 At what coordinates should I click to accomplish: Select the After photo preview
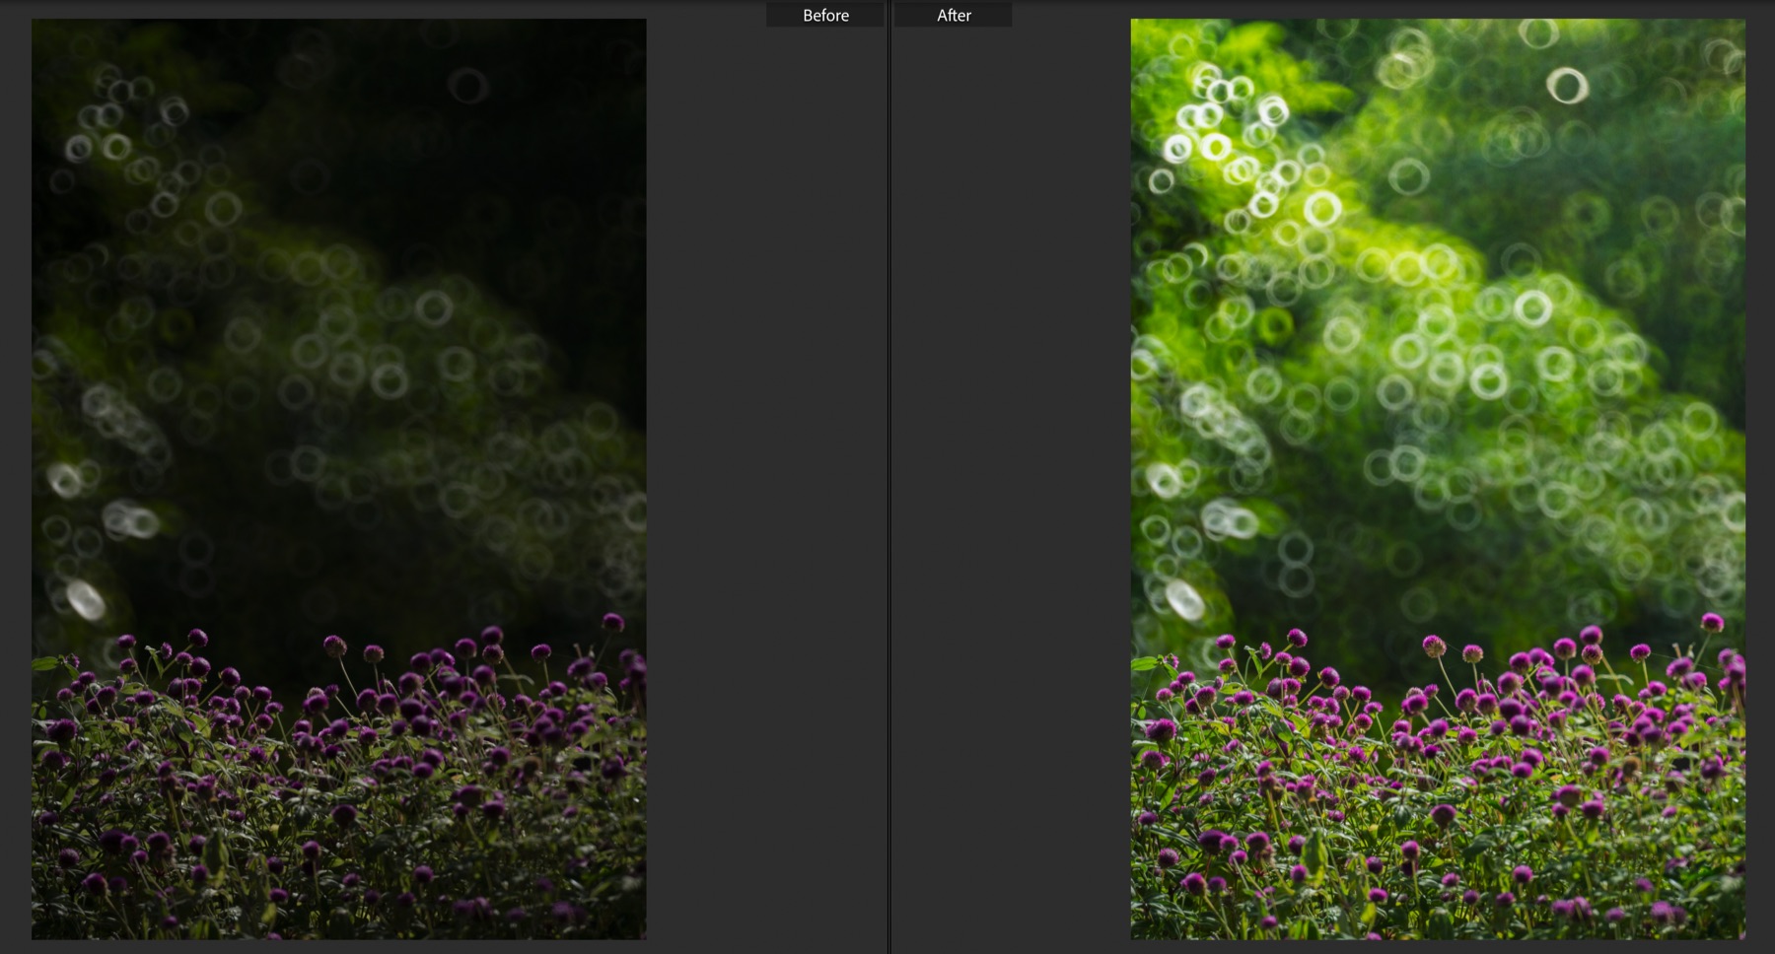tap(1438, 479)
